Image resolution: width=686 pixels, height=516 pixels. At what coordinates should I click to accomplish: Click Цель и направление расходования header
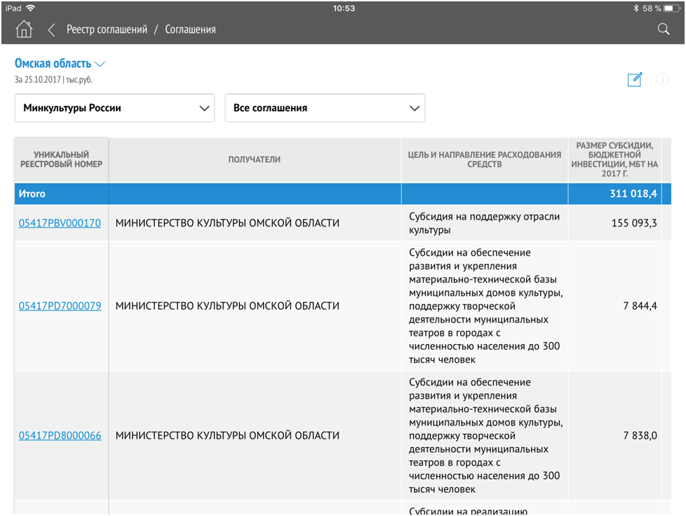[484, 160]
